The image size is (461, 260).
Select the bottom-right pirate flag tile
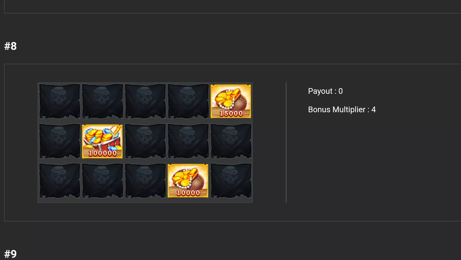(x=231, y=181)
